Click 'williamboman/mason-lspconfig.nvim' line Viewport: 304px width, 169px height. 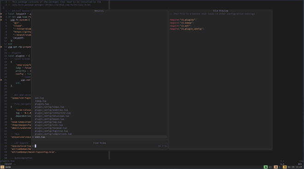click(x=33, y=152)
